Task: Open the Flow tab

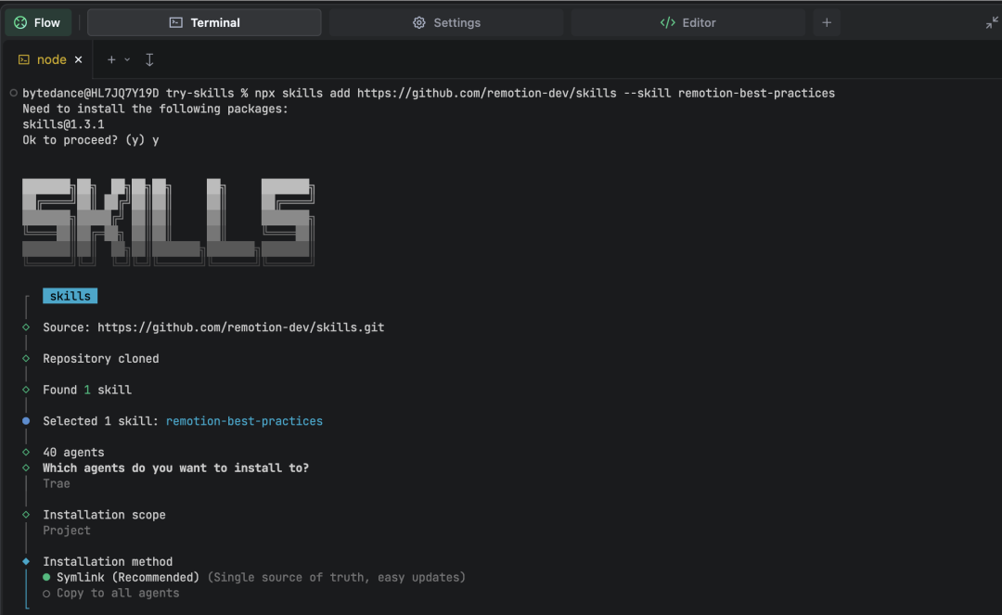Action: pyautogui.click(x=38, y=22)
